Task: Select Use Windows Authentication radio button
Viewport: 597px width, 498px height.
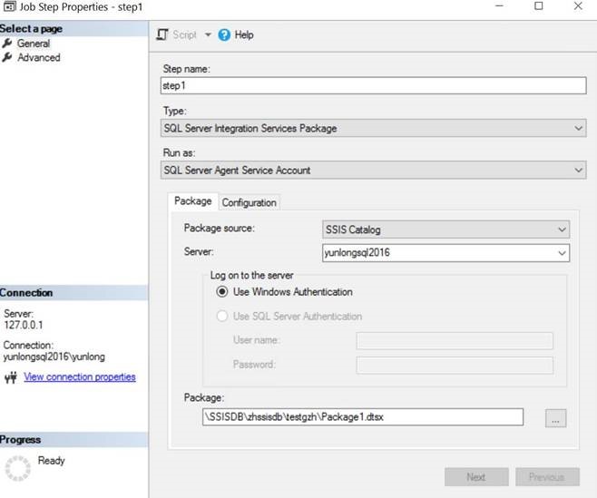Action: 222,292
